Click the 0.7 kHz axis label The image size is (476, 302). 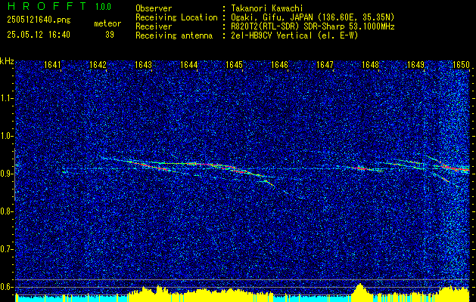pyautogui.click(x=5, y=249)
